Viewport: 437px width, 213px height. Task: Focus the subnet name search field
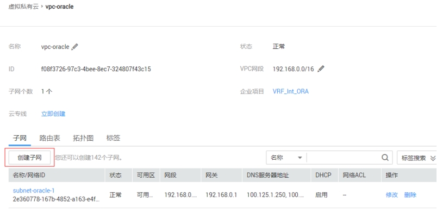tap(344, 158)
